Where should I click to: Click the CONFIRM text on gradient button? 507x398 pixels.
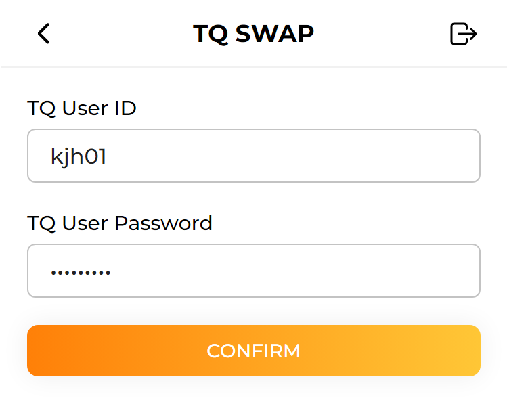tap(253, 351)
